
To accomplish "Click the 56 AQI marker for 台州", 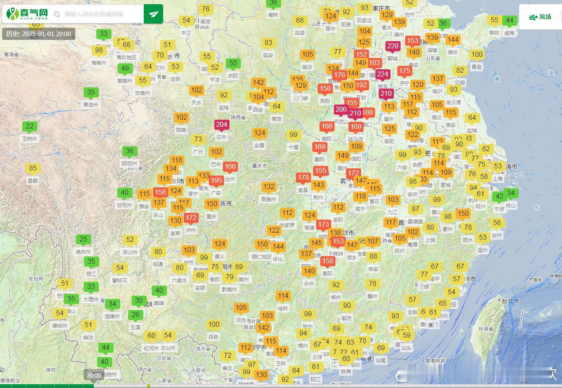I will click(x=497, y=223).
